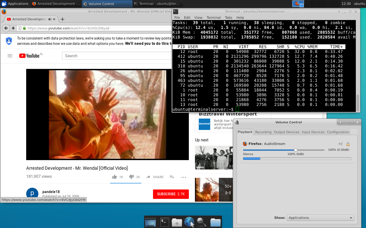Open the Terminal File menu
This screenshot has width=366, height=228.
point(177,17)
